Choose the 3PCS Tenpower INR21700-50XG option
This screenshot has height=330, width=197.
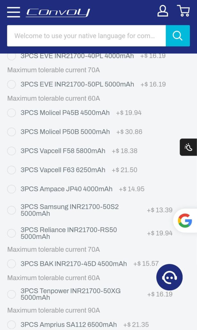tap(11, 294)
